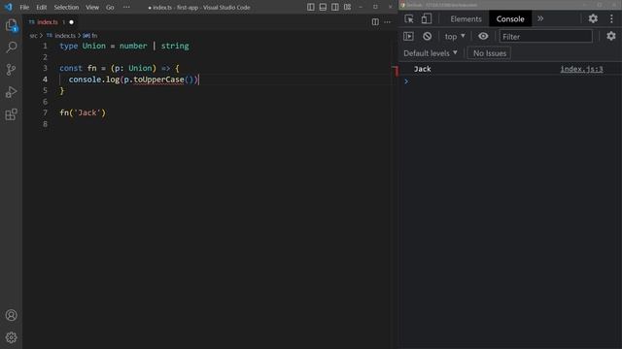Toggle the bottom panel layout icon
622x349 pixels.
pos(323,7)
